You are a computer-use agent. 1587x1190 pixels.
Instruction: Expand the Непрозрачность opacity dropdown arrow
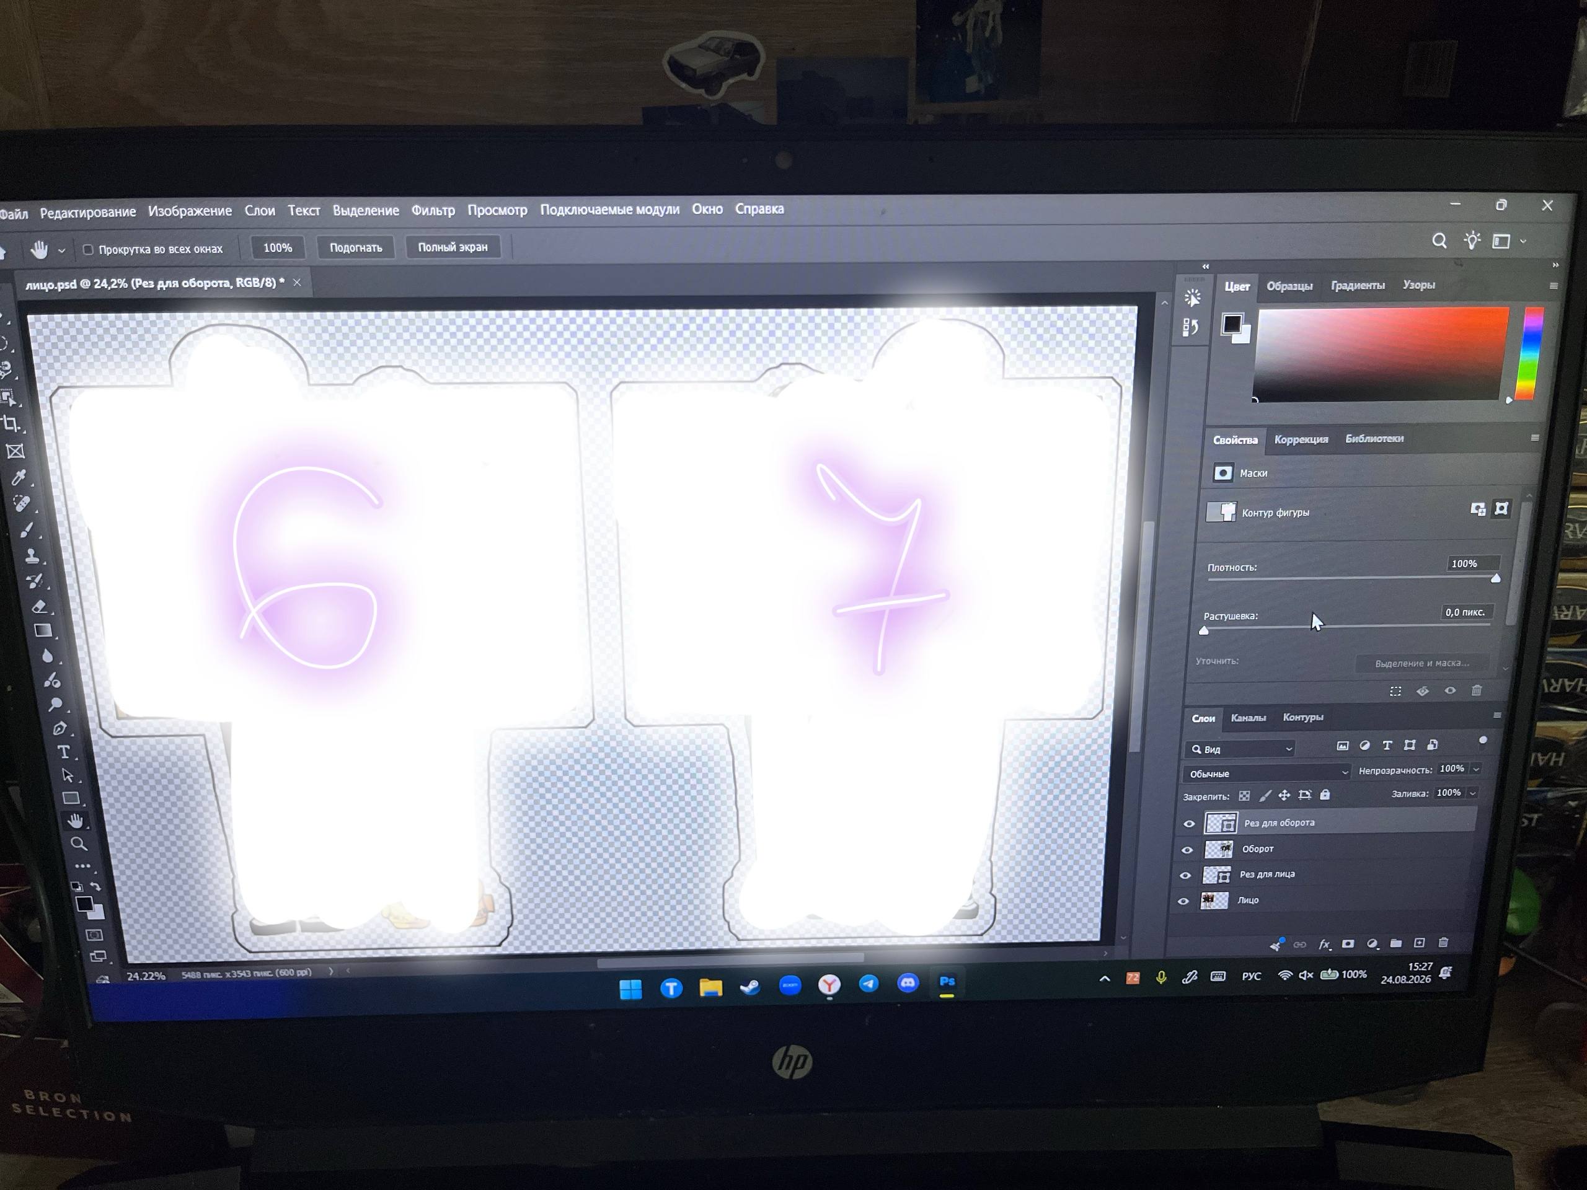(1477, 769)
